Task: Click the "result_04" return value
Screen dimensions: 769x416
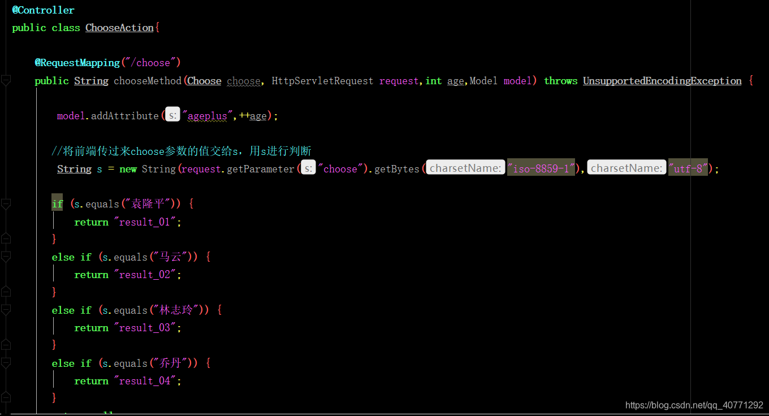Action: [x=145, y=381]
